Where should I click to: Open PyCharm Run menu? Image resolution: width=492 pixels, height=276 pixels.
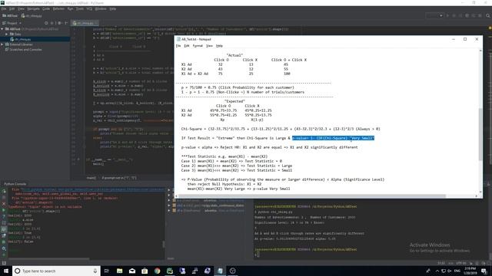coord(70,8)
